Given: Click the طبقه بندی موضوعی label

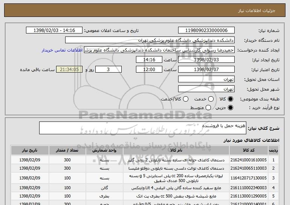Looking at the screenshot, I should (x=259, y=99).
